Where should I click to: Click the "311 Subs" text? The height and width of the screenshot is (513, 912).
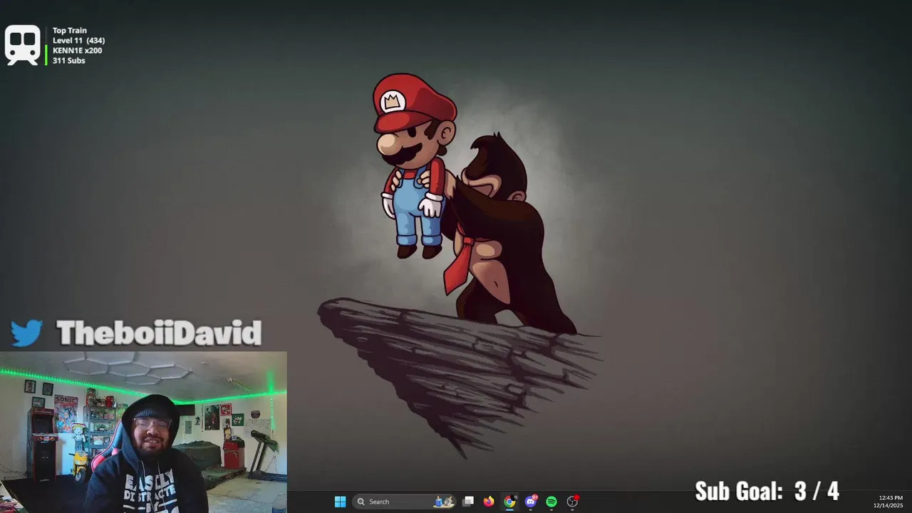pos(68,61)
